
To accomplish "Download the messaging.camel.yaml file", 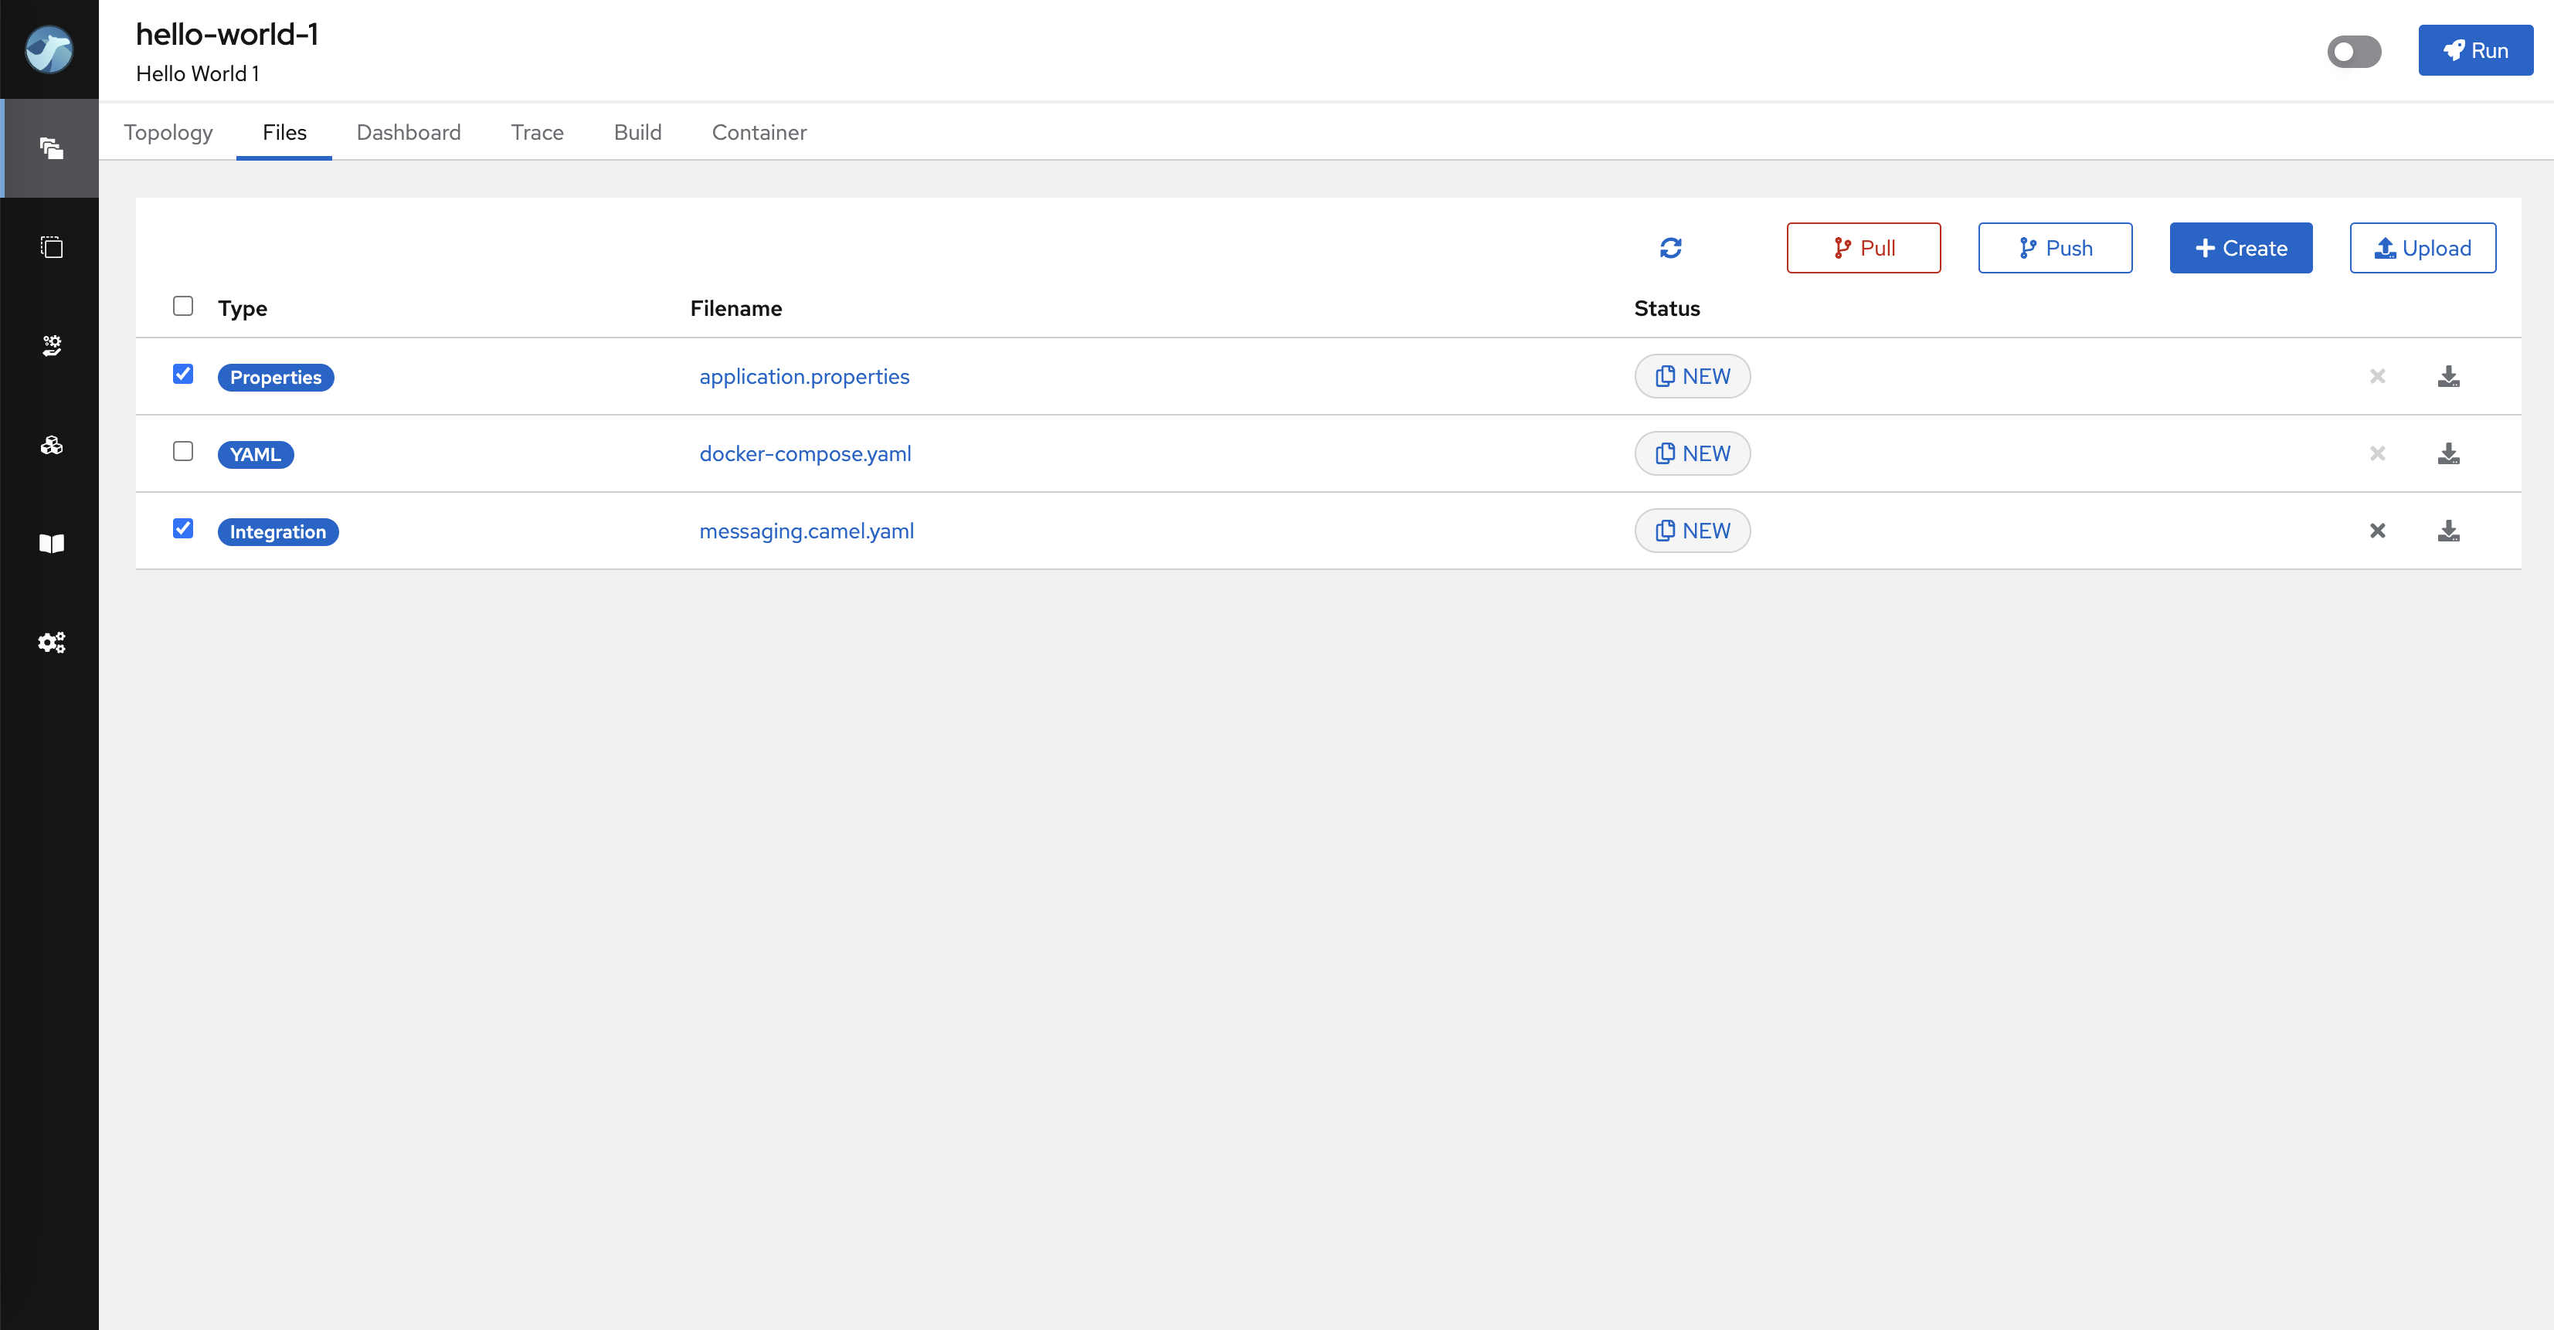I will [x=2449, y=530].
